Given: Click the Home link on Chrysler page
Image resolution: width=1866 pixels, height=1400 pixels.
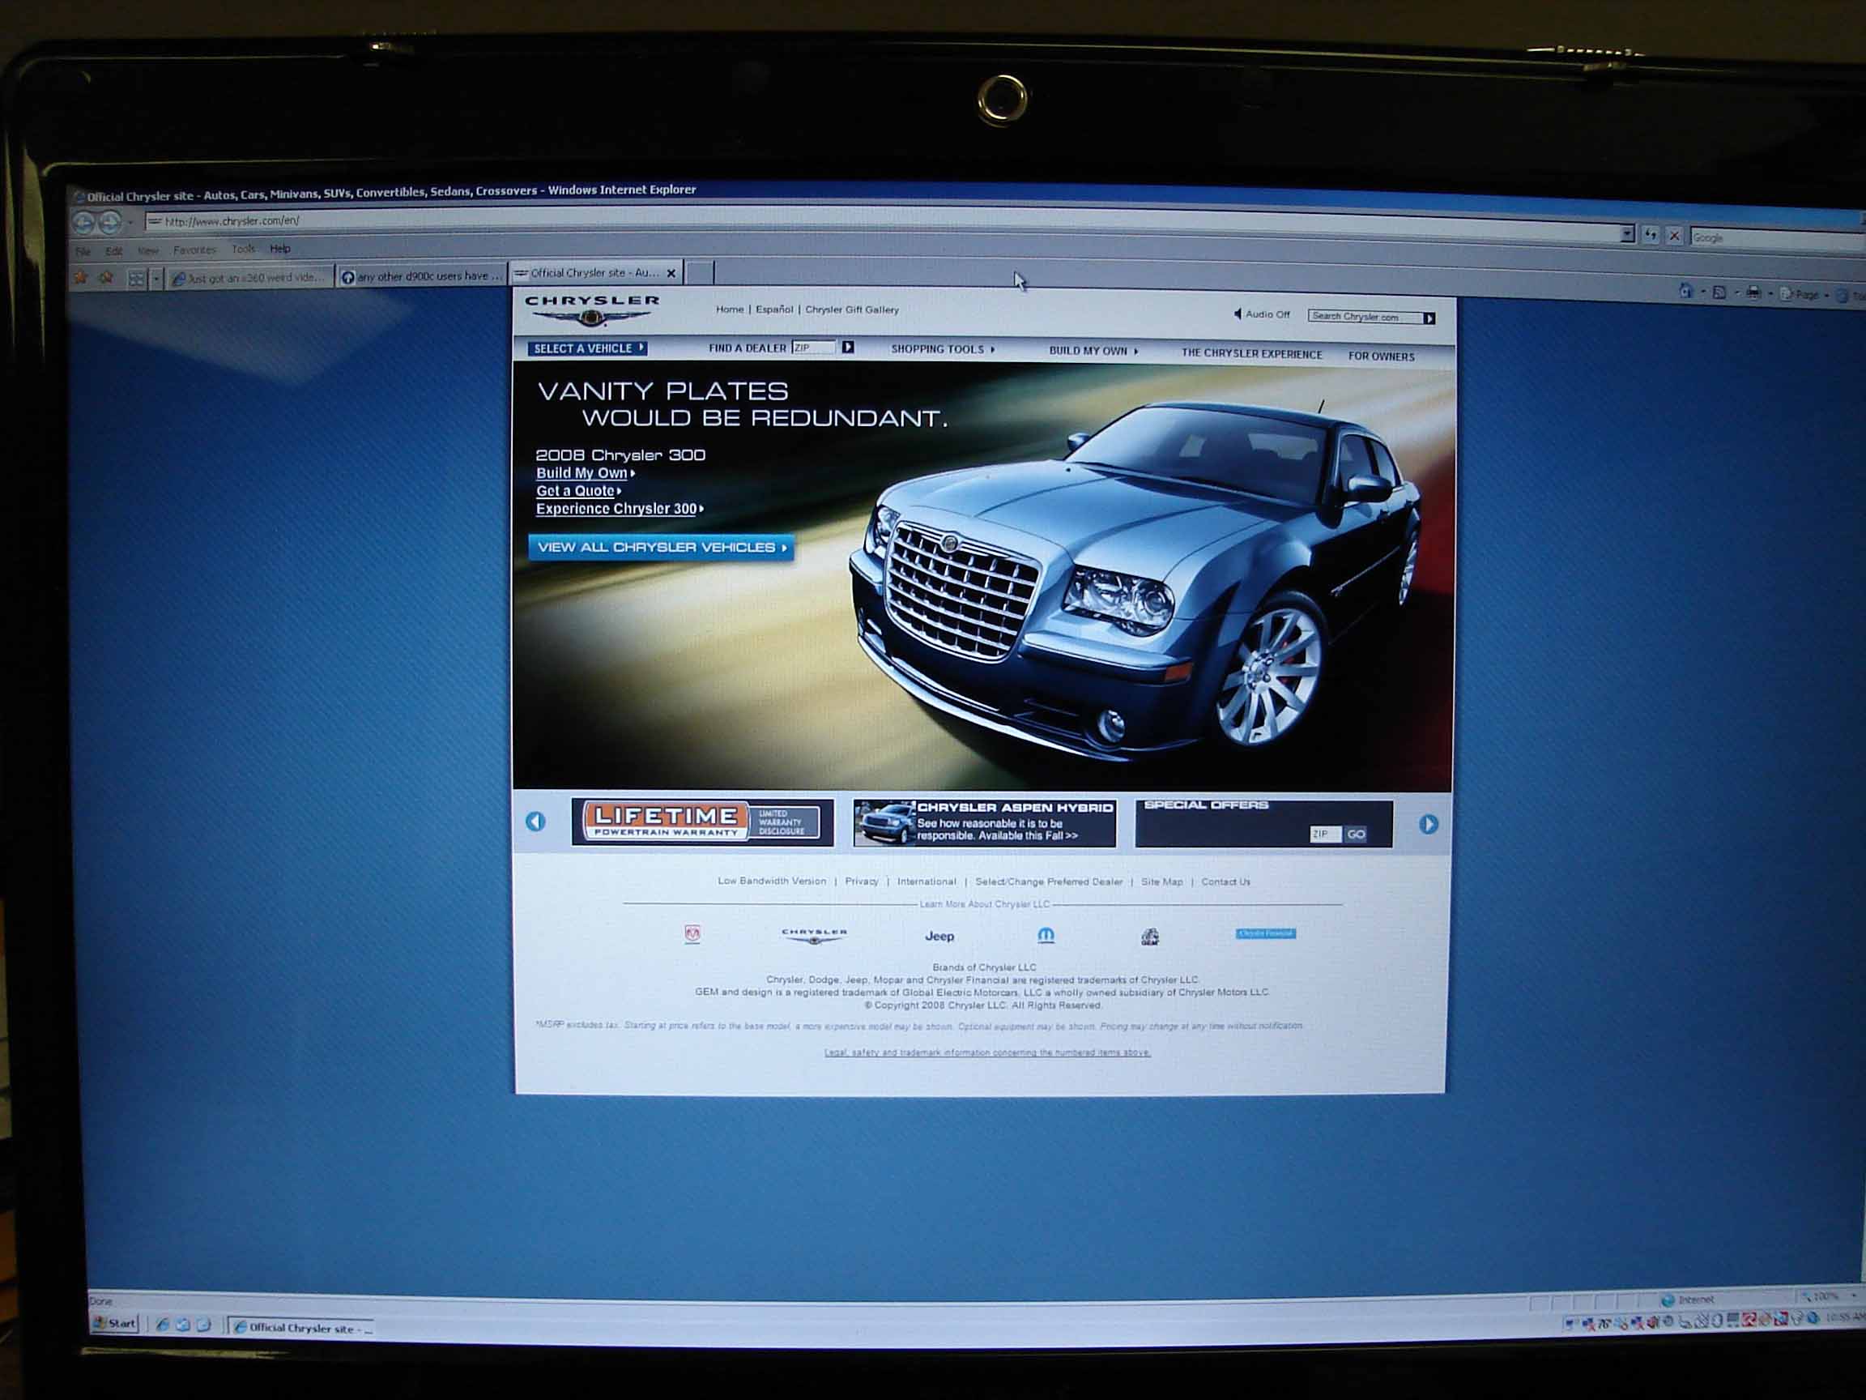Looking at the screenshot, I should click(730, 309).
